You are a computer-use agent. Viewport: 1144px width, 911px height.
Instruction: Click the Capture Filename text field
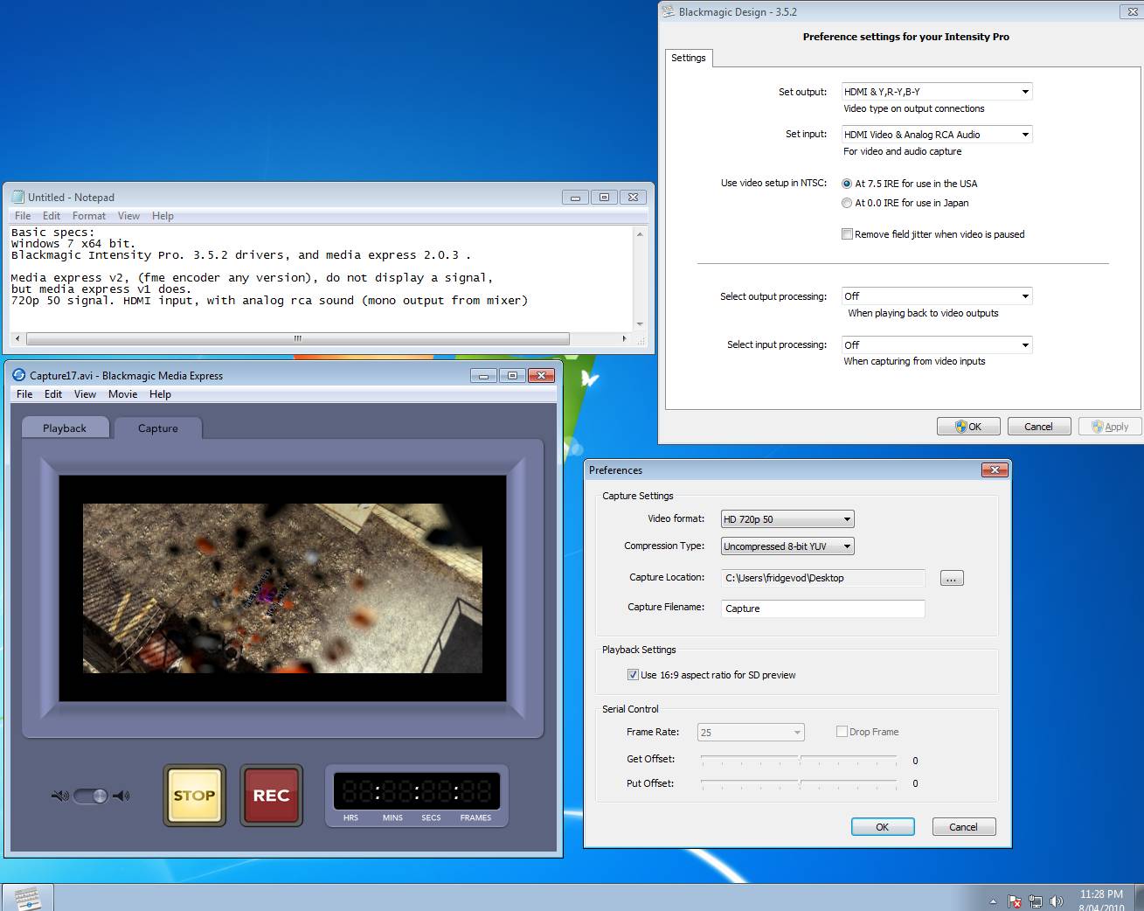click(x=822, y=608)
